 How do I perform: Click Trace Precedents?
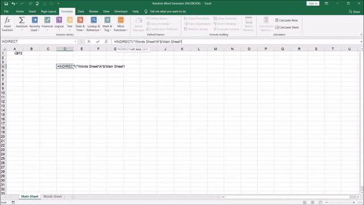[197, 18]
